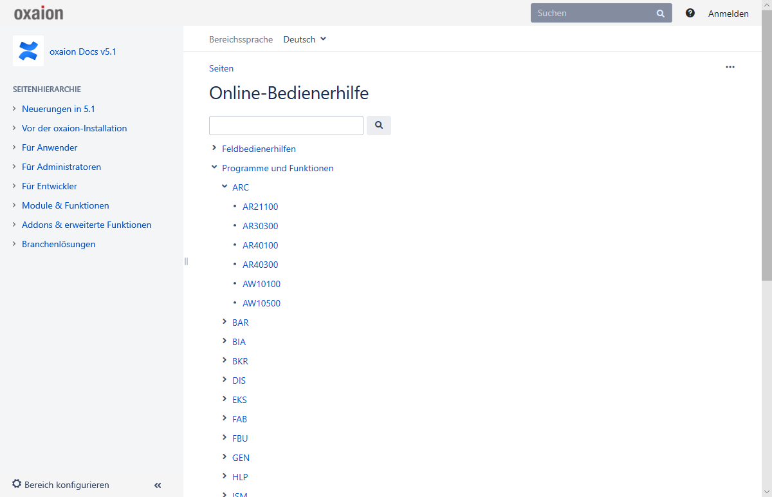
Task: Collapse the ARC tree node
Action: coord(225,187)
